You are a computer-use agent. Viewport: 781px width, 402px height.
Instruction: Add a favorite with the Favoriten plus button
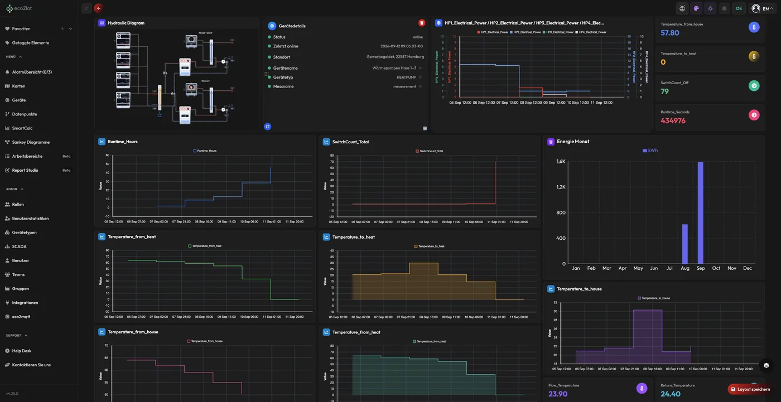click(x=62, y=28)
